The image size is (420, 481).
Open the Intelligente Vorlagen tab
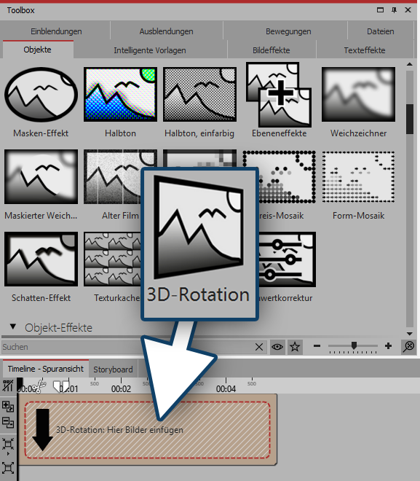(x=150, y=50)
